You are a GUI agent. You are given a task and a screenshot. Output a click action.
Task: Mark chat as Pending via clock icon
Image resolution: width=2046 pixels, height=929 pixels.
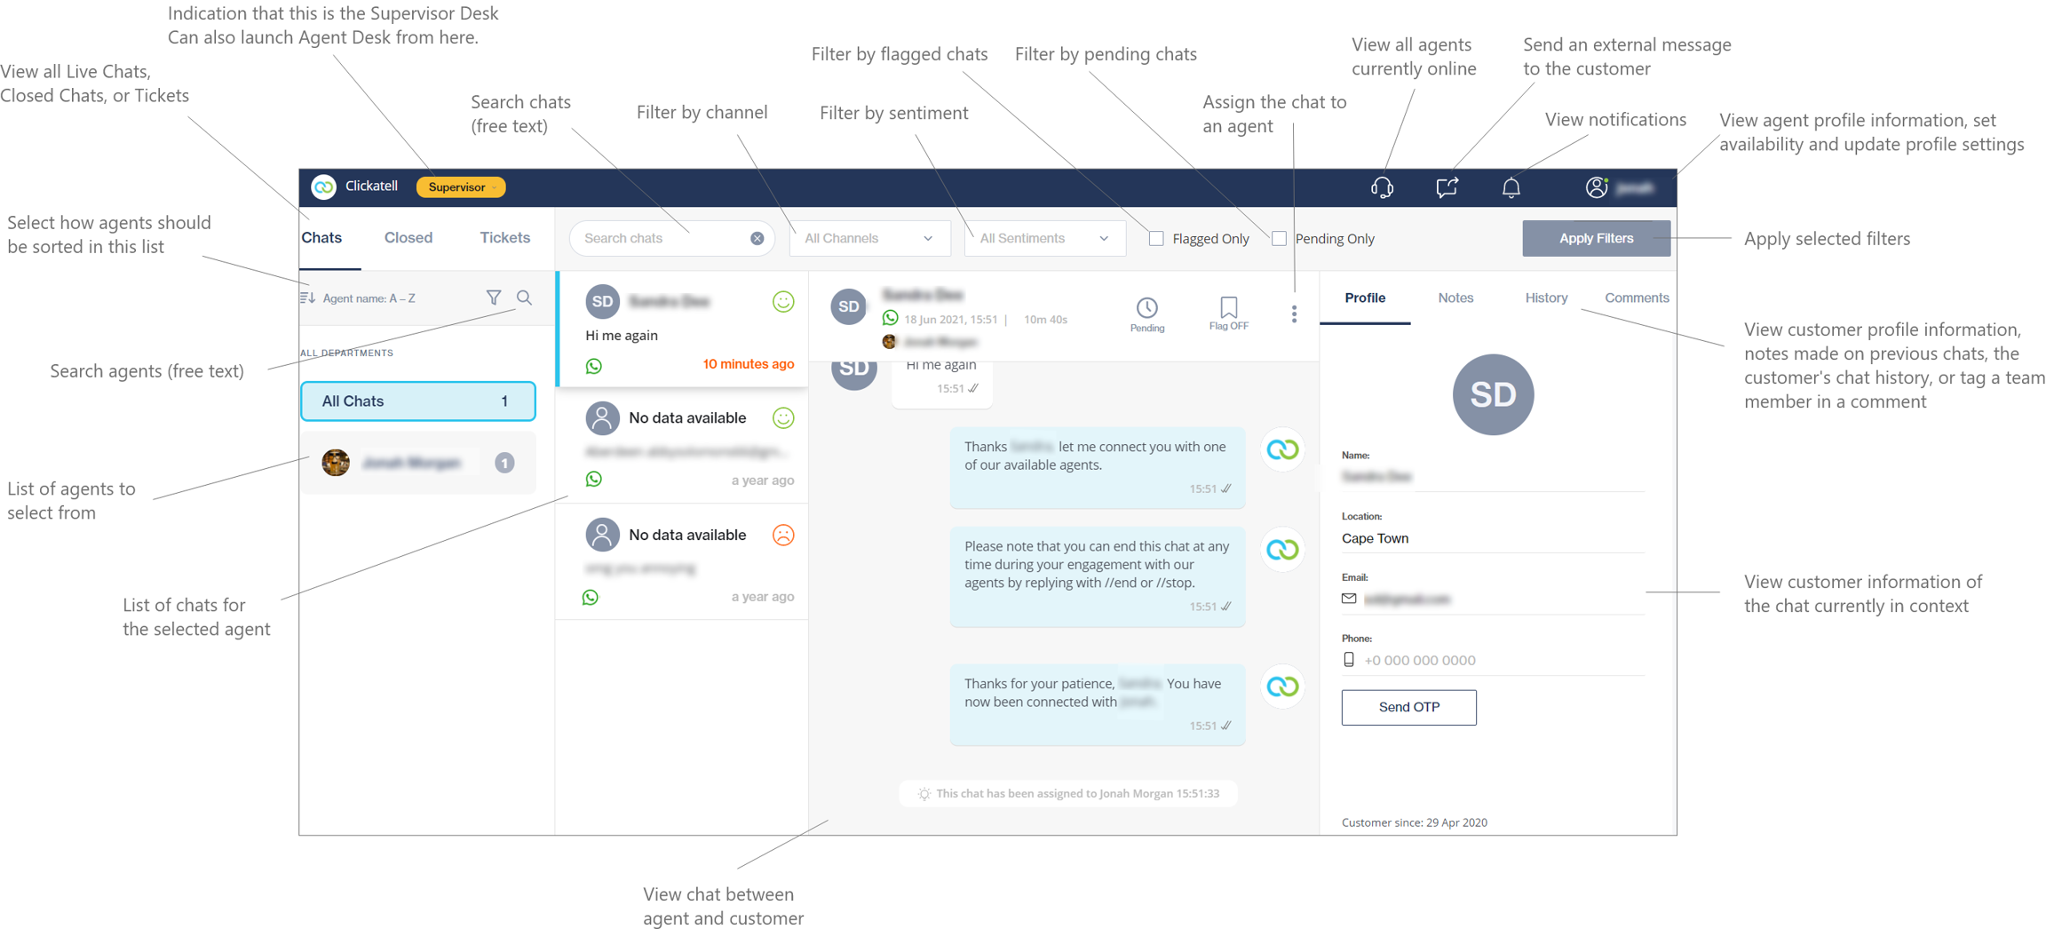point(1146,314)
